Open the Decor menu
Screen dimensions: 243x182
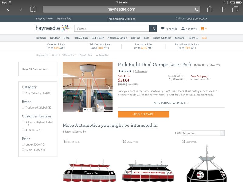click(67, 38)
